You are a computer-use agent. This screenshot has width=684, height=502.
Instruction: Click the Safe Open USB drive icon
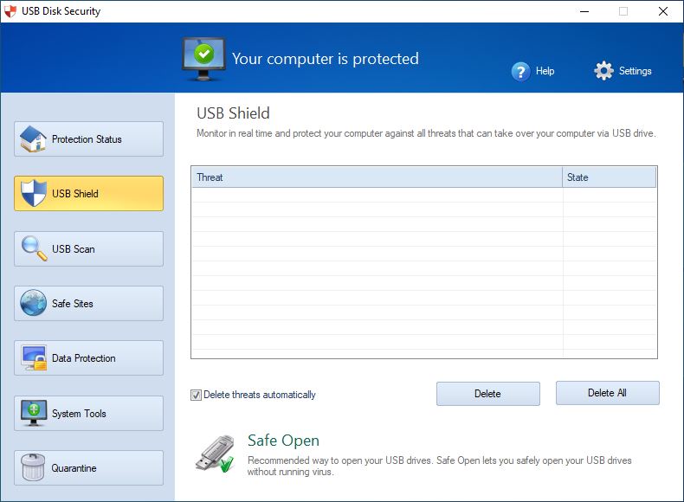click(215, 454)
